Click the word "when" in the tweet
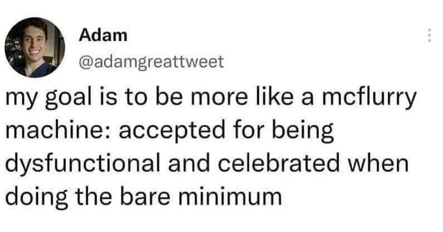Image resolution: width=443 pixels, height=232 pixels. click(x=383, y=164)
